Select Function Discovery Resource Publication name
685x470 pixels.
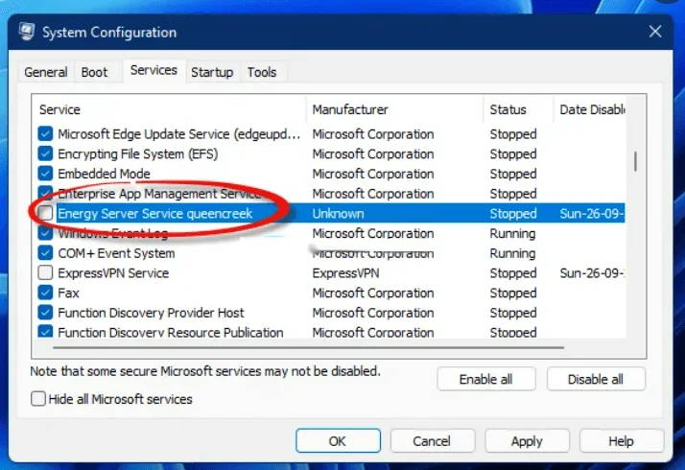tap(171, 333)
